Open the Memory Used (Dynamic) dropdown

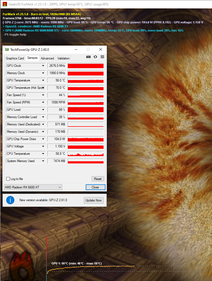(x=43, y=132)
